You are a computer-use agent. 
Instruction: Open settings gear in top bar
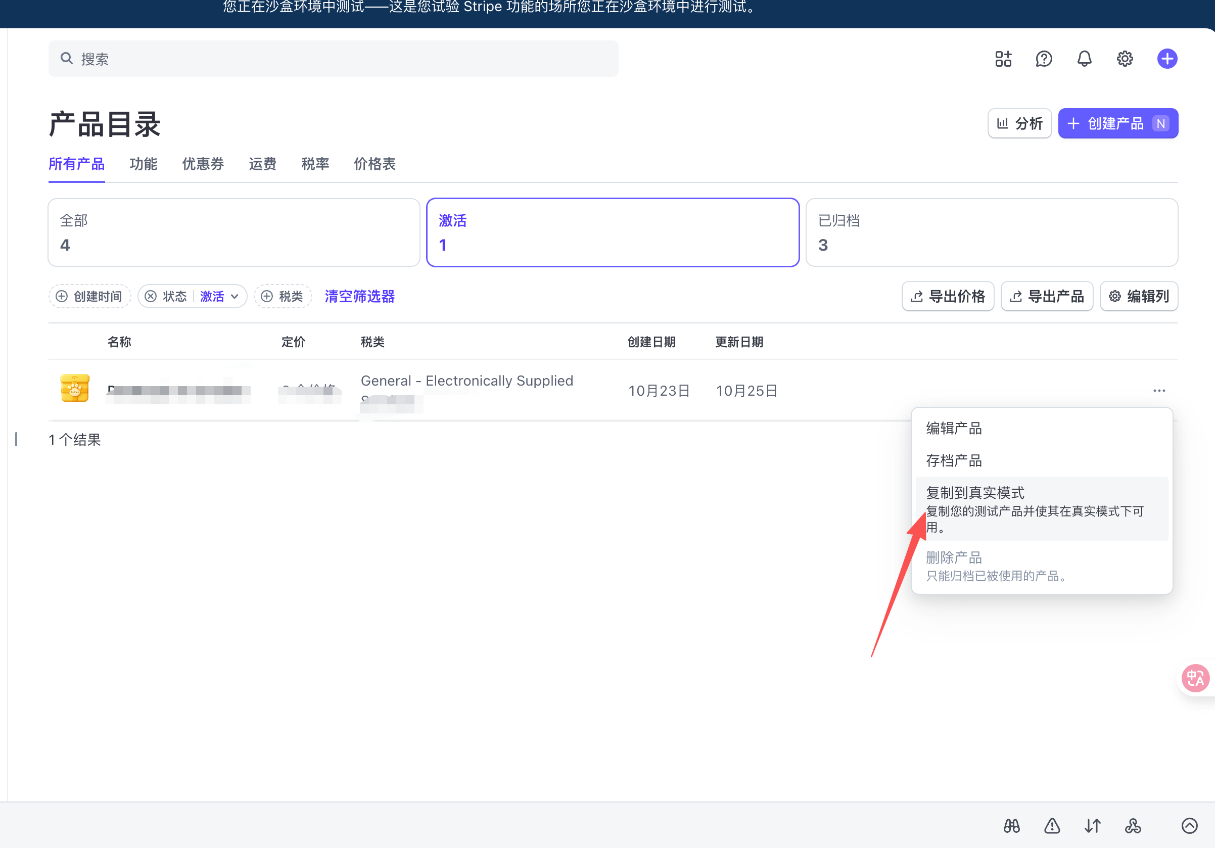(1125, 59)
